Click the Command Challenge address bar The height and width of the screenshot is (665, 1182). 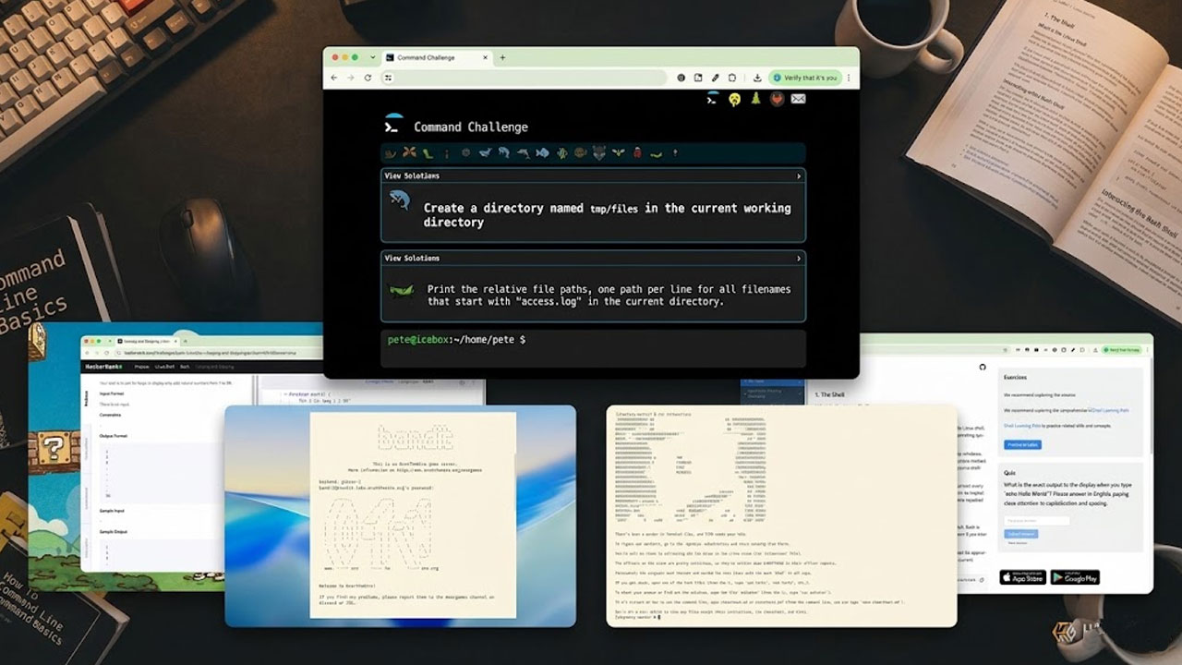click(525, 78)
